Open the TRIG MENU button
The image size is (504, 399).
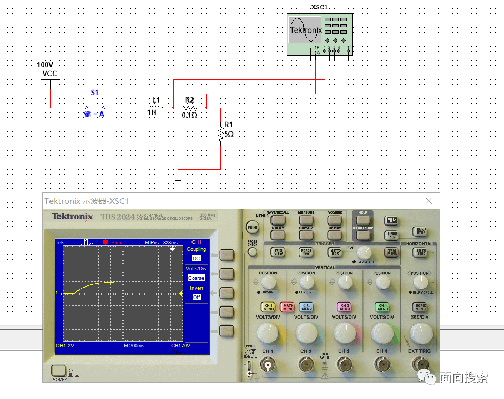[391, 252]
